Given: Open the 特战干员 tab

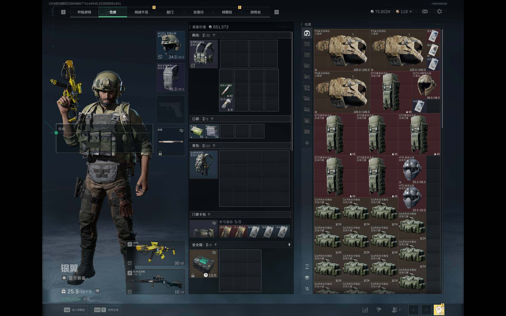Looking at the screenshot, I should 141,12.
